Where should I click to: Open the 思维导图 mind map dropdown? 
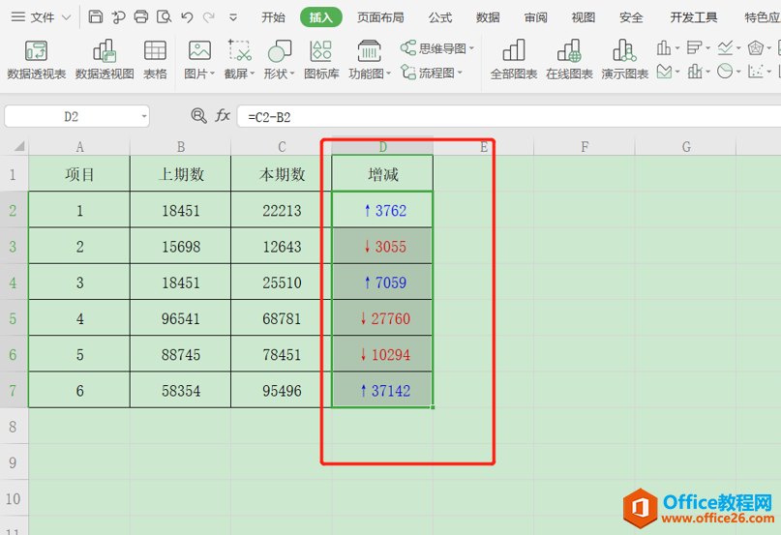[437, 48]
